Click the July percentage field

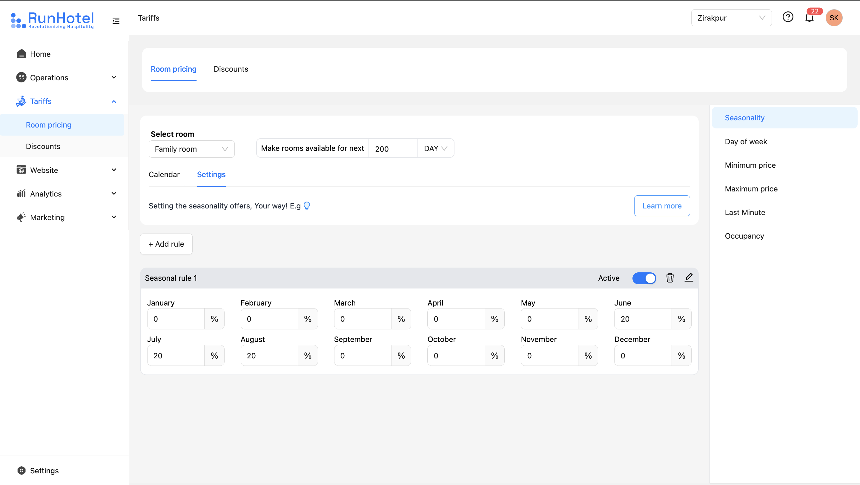176,355
